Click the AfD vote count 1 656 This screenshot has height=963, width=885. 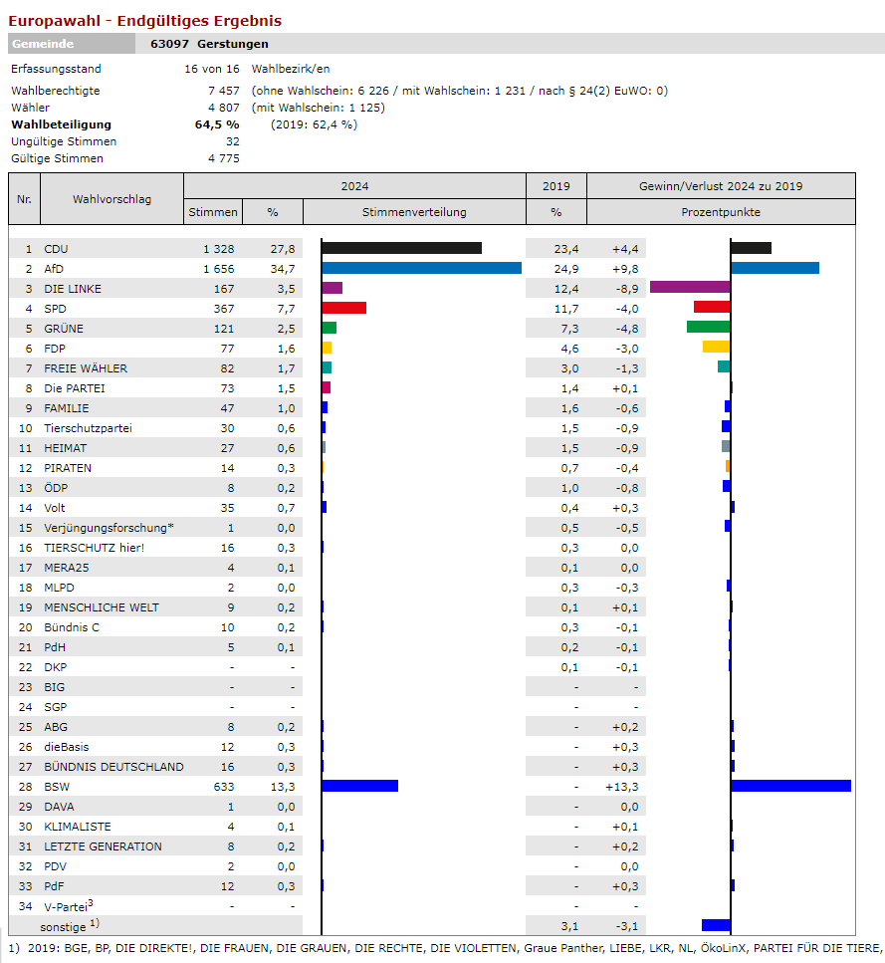pos(218,269)
